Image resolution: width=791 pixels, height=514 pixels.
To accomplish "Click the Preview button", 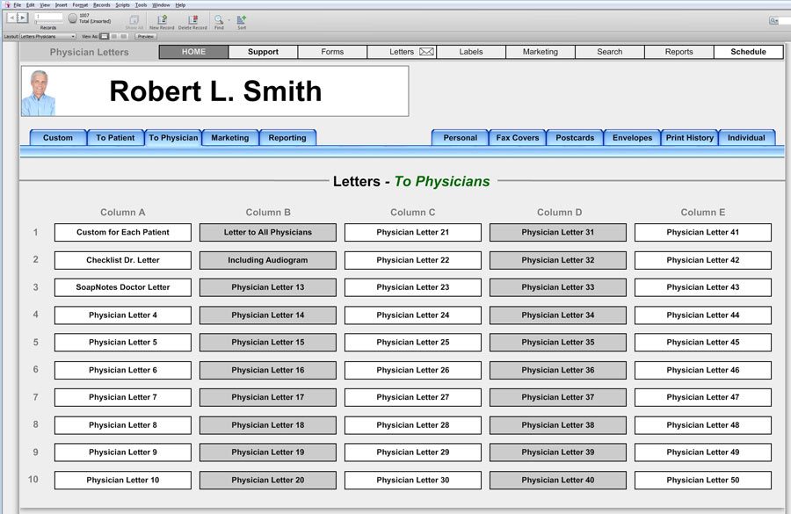I will [146, 36].
